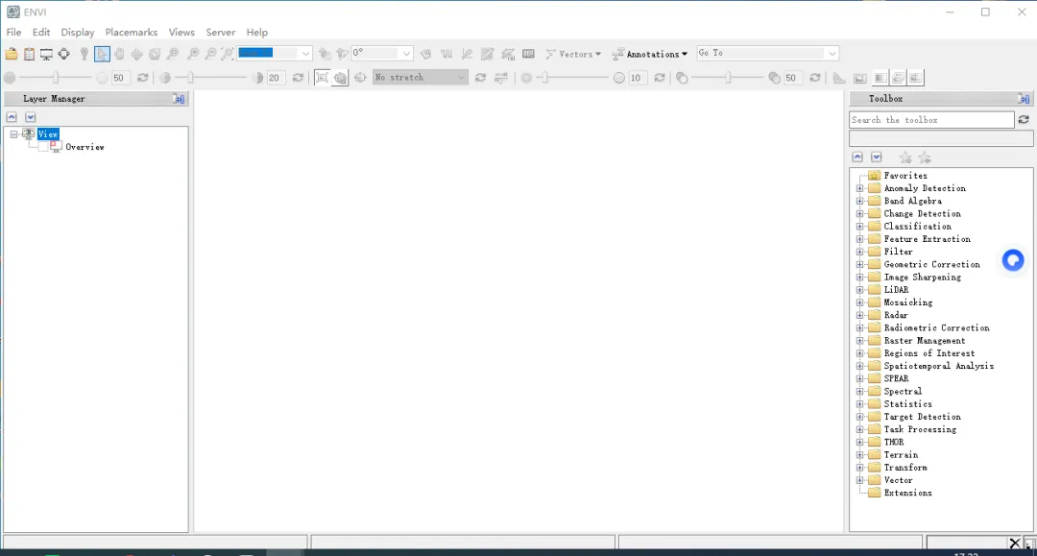Open the Edit menu
The image size is (1037, 556).
pos(41,32)
